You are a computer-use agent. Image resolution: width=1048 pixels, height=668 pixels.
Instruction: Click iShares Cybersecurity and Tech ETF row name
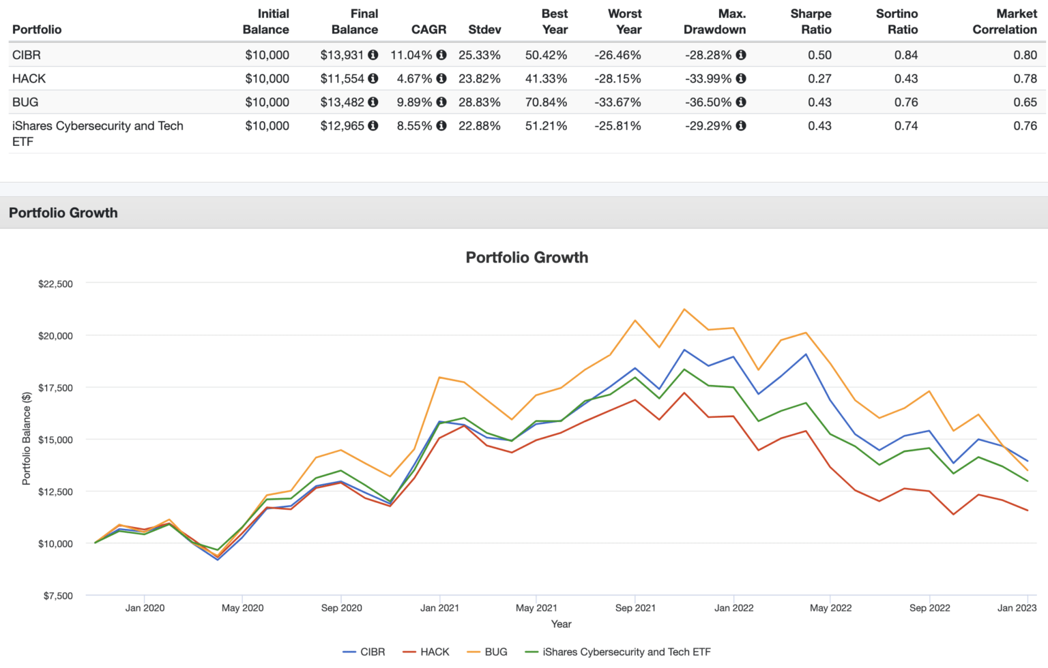[x=98, y=126]
